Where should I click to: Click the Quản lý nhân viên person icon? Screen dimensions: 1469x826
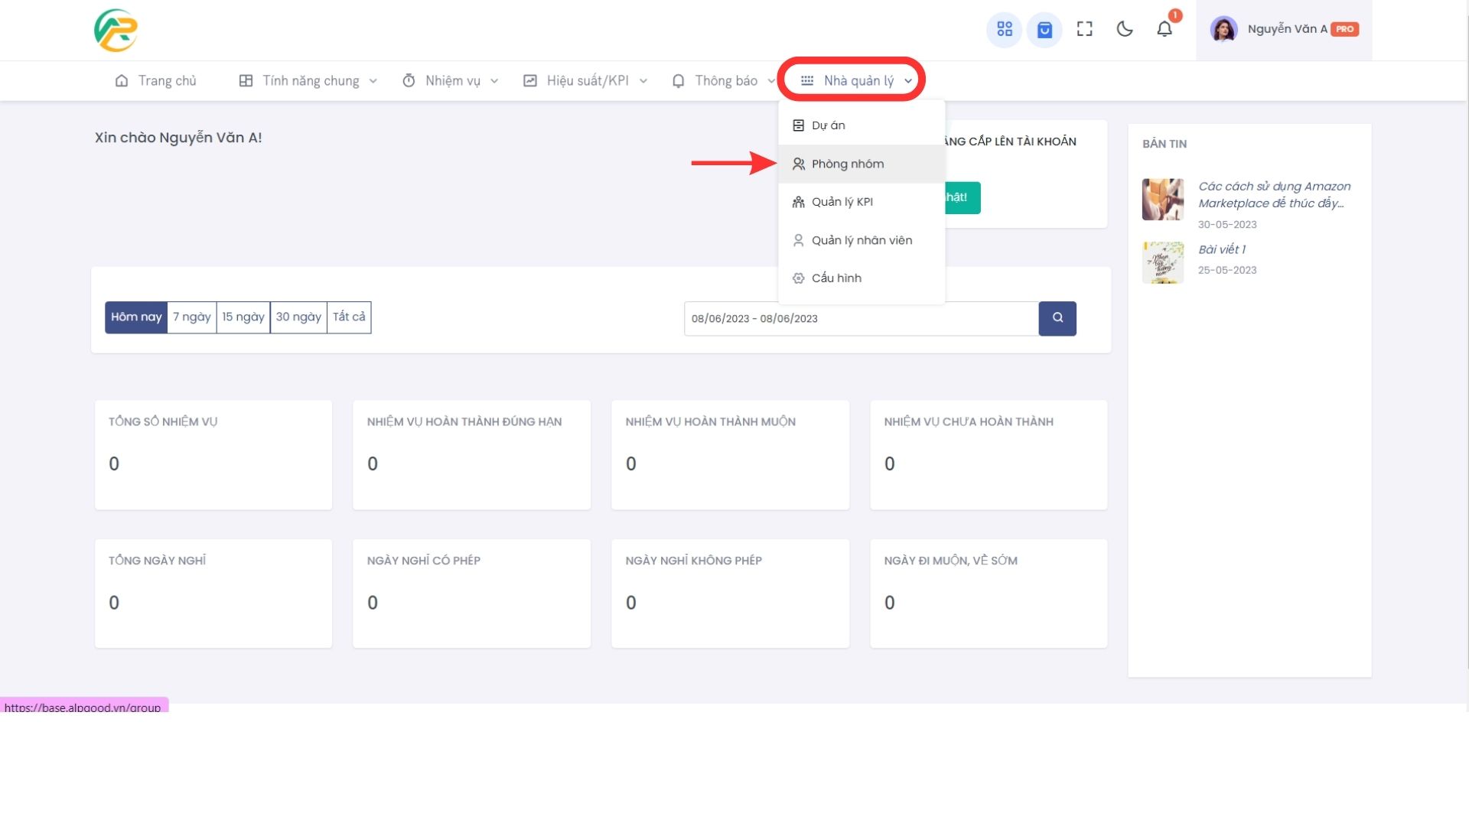[x=798, y=240]
